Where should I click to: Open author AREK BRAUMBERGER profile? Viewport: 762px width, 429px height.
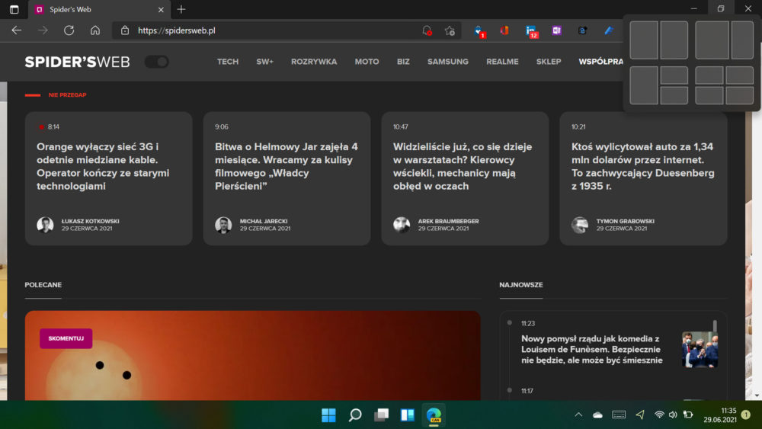(448, 221)
